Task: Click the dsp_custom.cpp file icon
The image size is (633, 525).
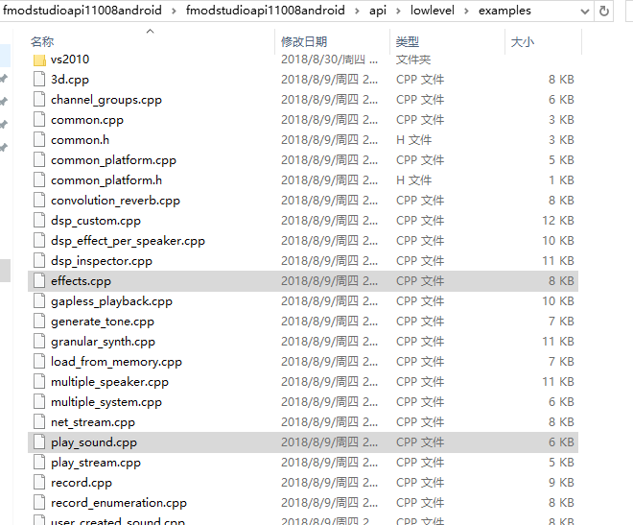Action: pyautogui.click(x=39, y=221)
